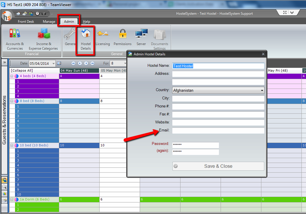
Task: Select the May Fri (48) column header
Action: pyautogui.click(x=284, y=70)
